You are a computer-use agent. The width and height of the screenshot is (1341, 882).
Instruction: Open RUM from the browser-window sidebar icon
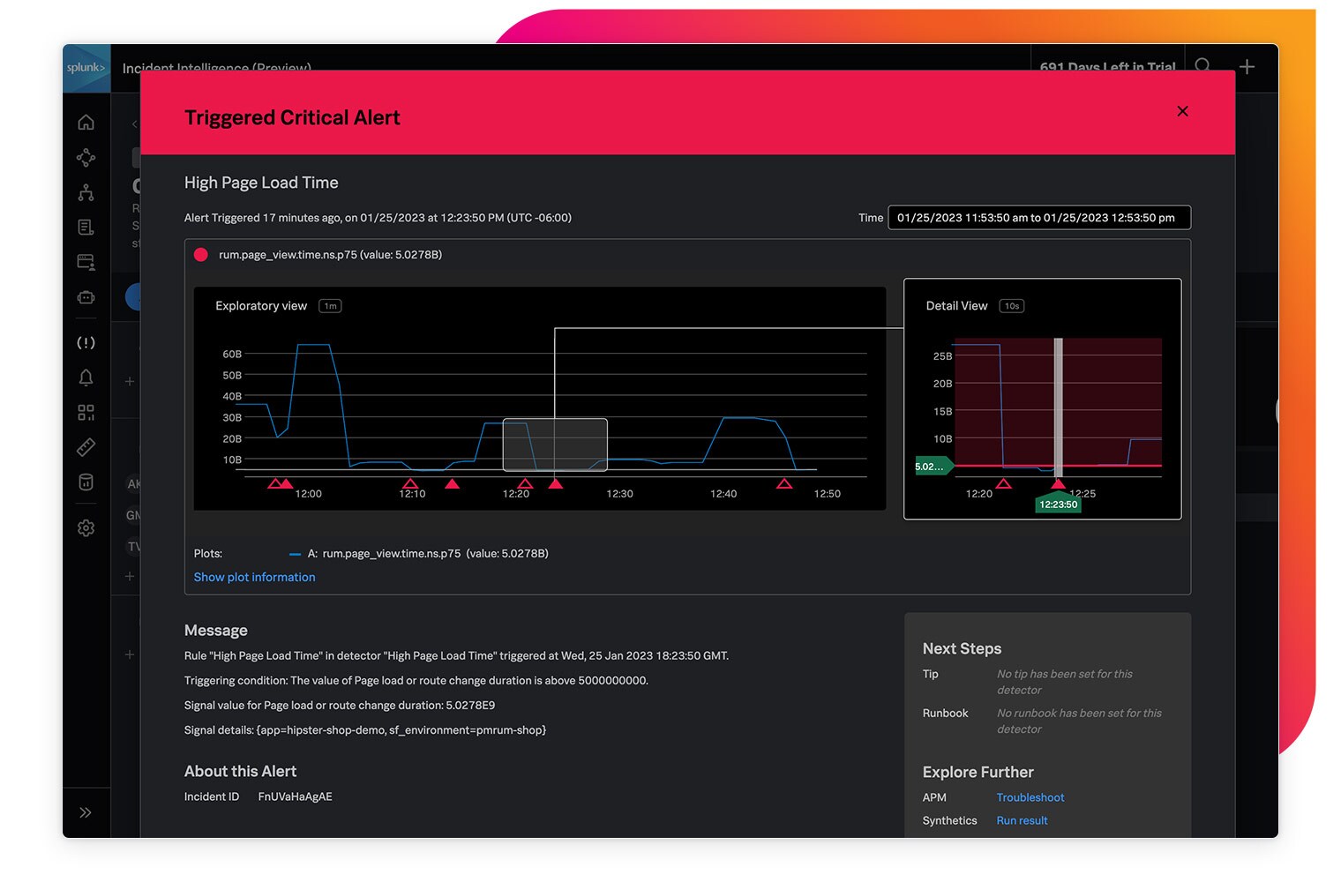pyautogui.click(x=86, y=262)
